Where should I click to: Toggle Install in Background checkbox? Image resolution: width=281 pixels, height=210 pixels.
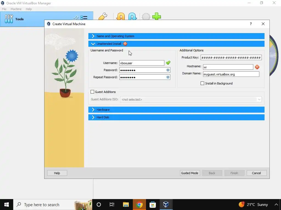(202, 83)
